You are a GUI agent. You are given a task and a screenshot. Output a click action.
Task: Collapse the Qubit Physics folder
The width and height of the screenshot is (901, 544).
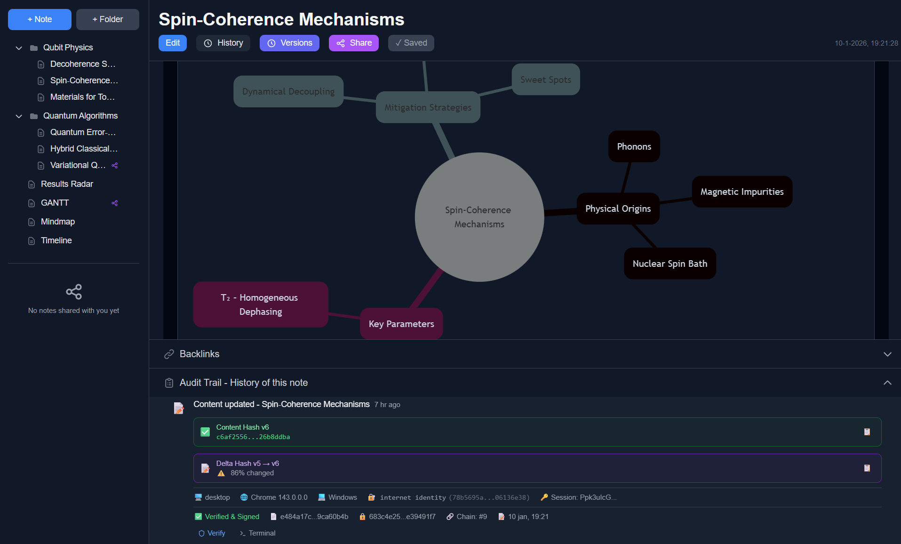tap(18, 47)
